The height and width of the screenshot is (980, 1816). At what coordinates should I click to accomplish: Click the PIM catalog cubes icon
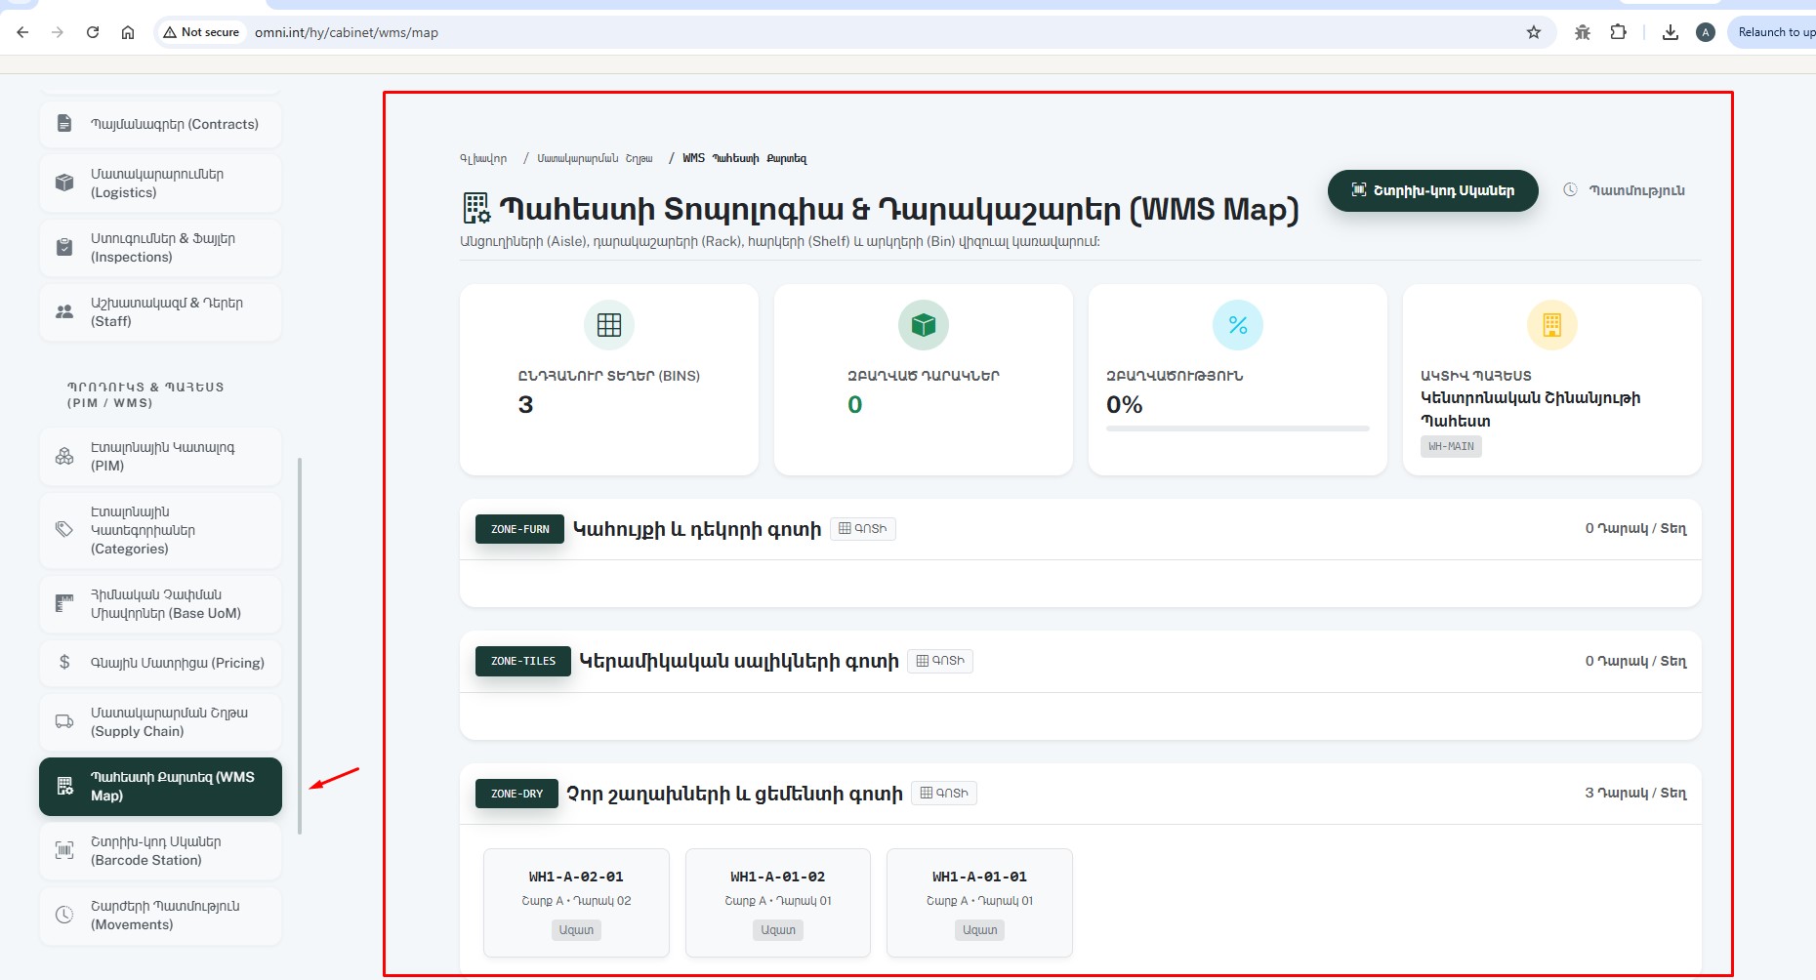click(64, 457)
